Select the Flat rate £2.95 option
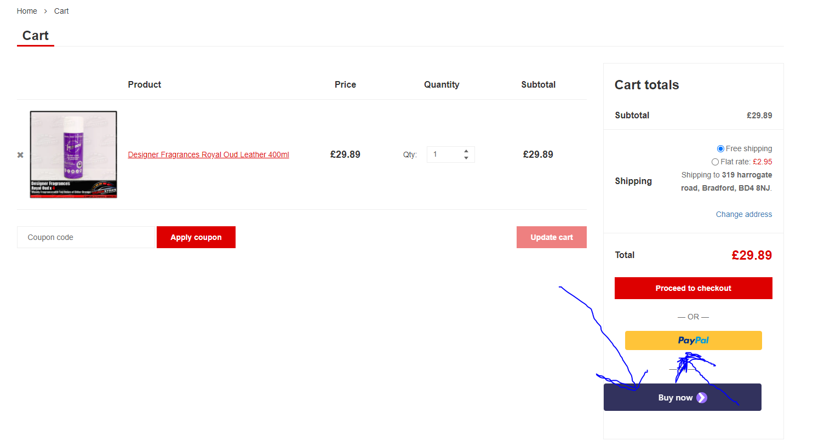830x441 pixels. [715, 162]
